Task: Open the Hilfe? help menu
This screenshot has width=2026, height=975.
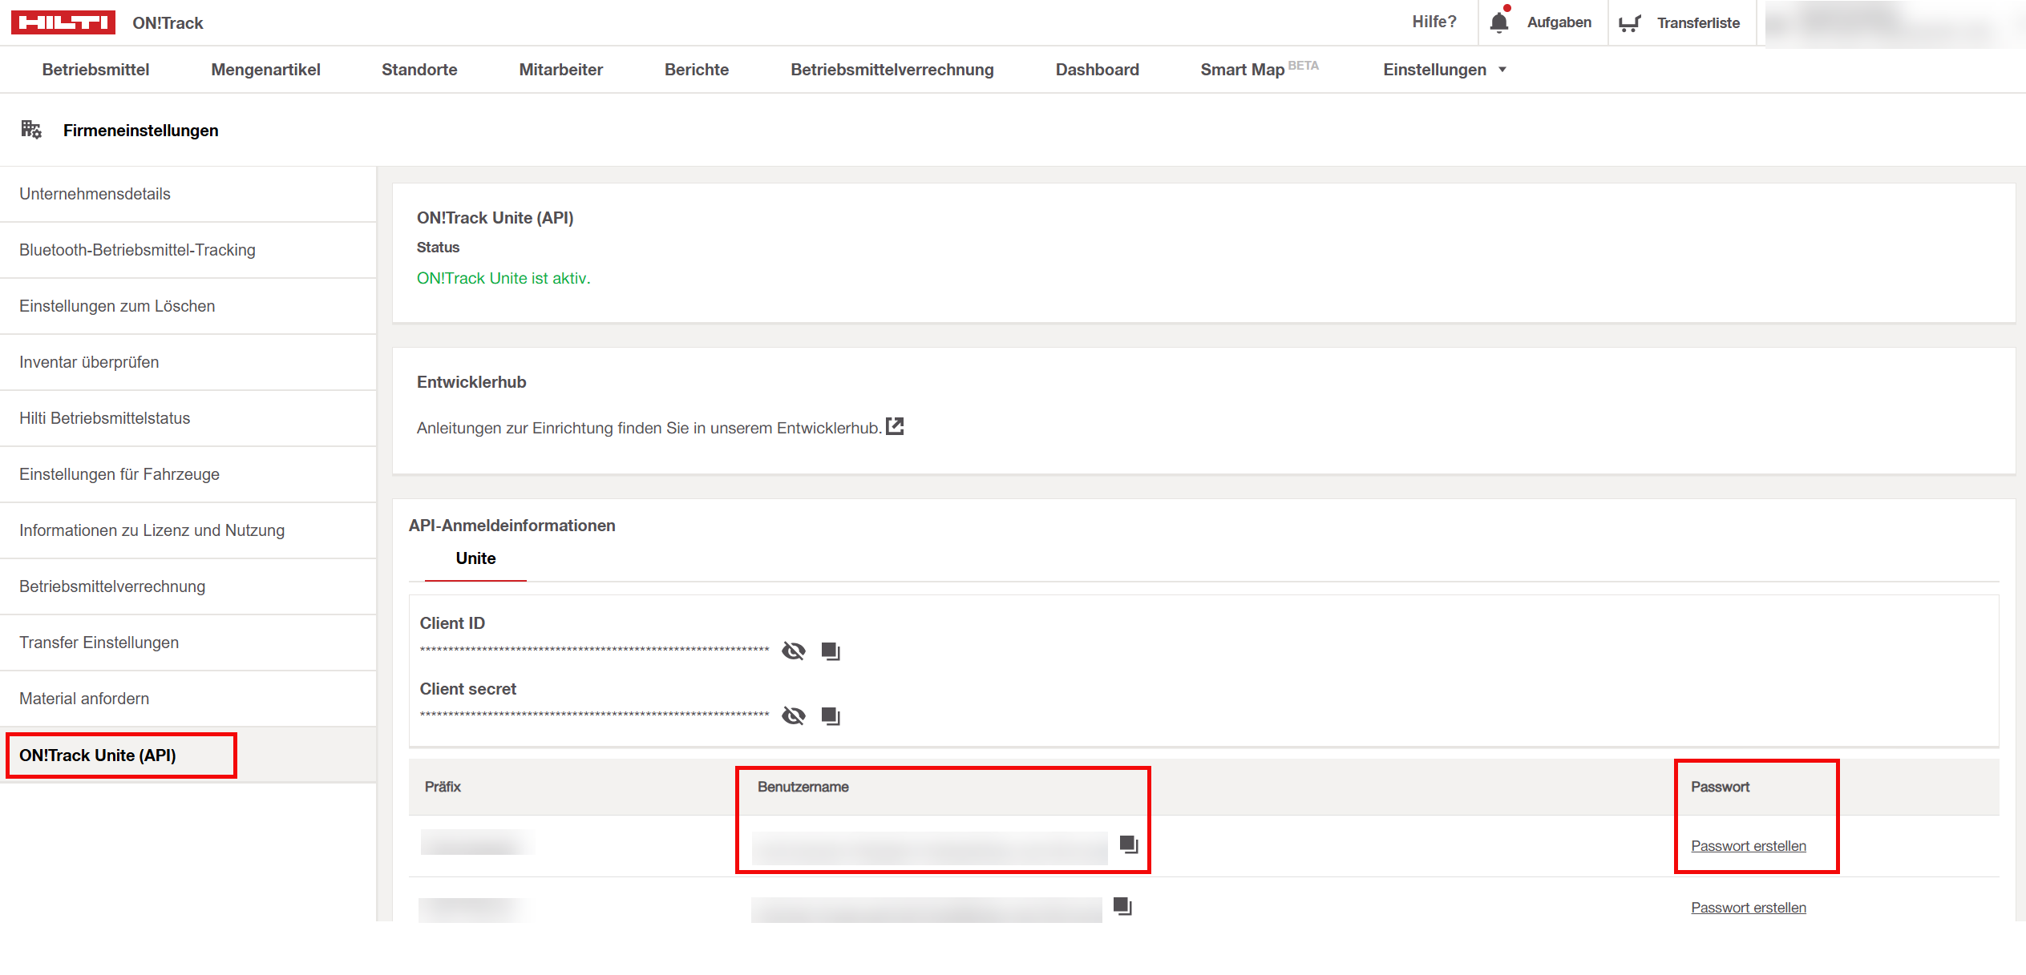Action: 1434,22
